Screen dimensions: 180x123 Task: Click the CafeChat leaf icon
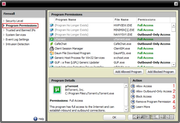(x=51, y=44)
